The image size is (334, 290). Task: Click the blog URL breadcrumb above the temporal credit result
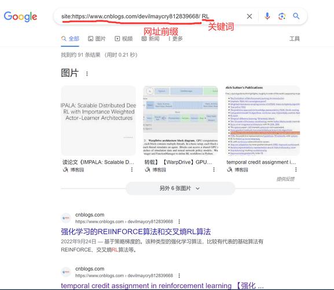tap(124, 275)
